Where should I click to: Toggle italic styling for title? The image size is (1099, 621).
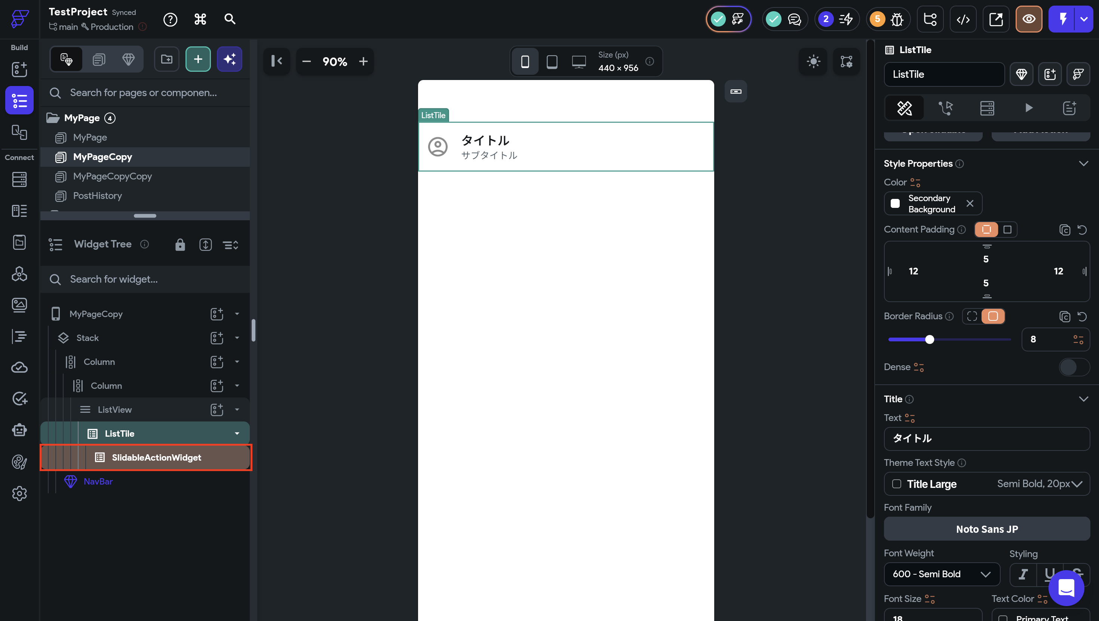point(1023,574)
